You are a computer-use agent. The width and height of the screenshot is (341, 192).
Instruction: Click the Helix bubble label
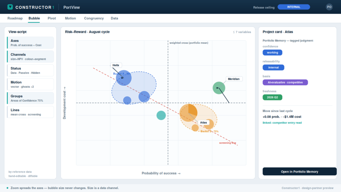pyautogui.click(x=116, y=65)
